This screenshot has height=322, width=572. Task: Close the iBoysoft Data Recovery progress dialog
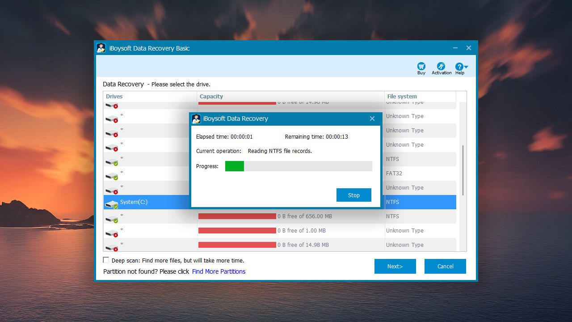tap(372, 119)
